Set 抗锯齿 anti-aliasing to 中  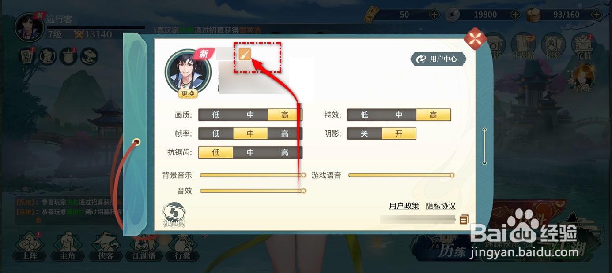click(250, 153)
